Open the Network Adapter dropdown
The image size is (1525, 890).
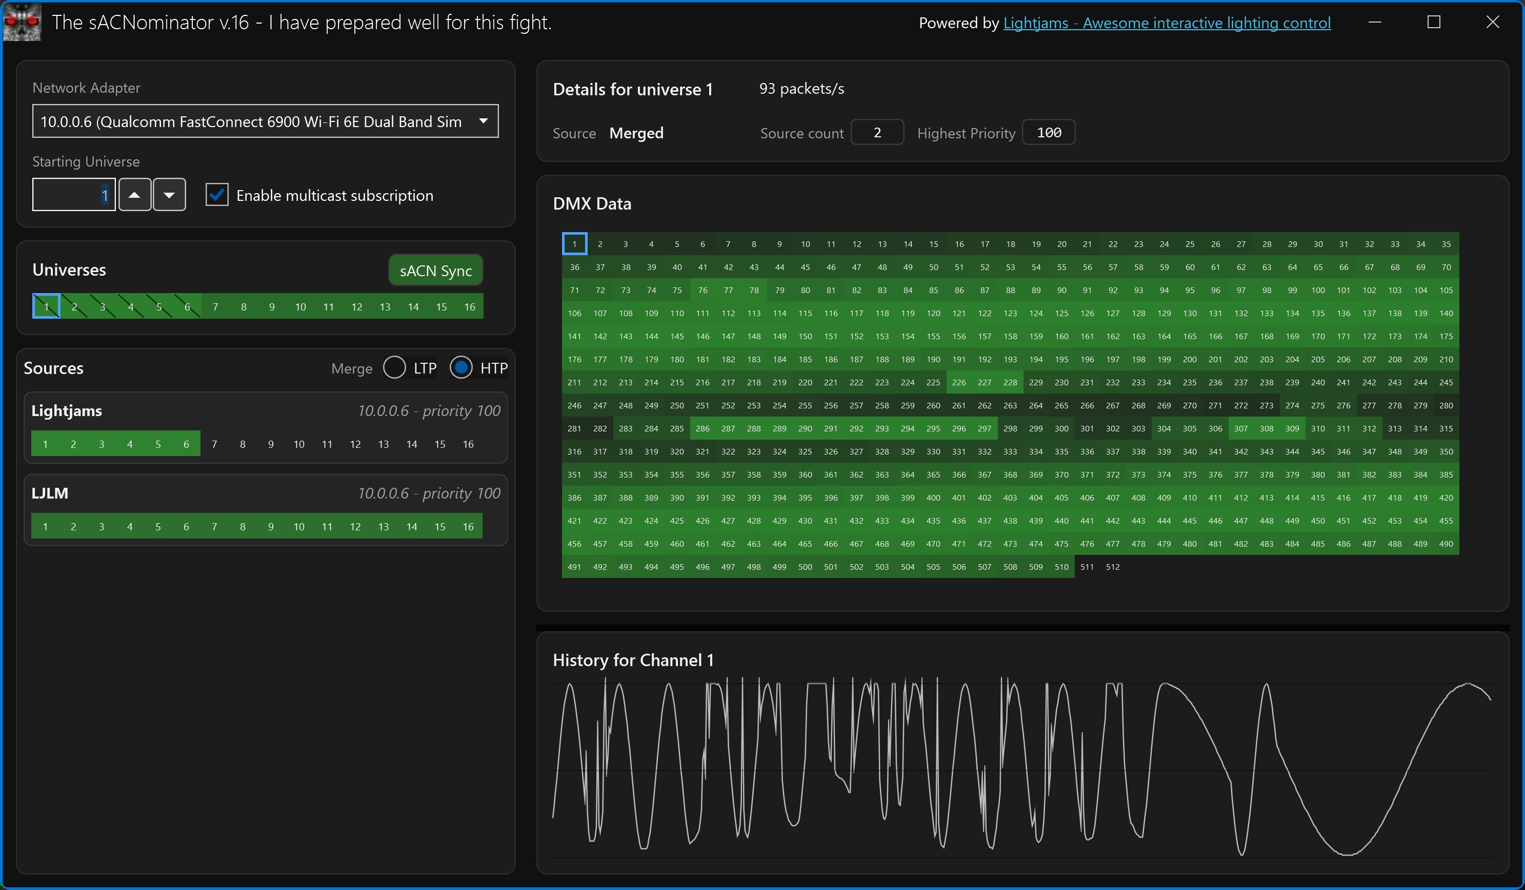click(265, 121)
